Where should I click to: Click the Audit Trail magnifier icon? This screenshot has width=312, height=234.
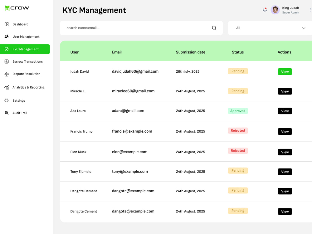7,113
